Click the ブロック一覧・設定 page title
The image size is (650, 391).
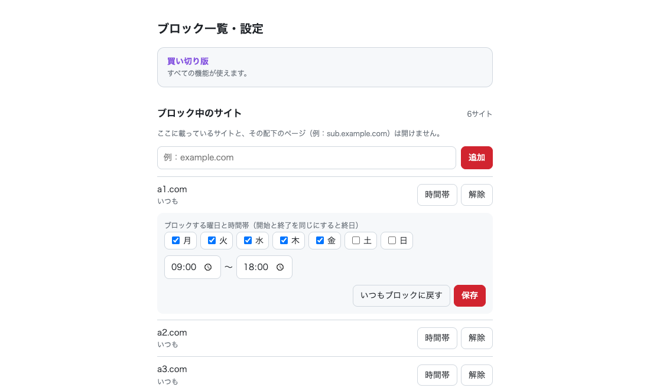point(210,28)
